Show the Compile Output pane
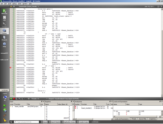Viewport: 163px width, 124px height. pyautogui.click(x=83, y=122)
